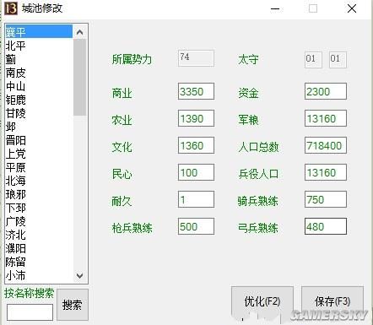Click the 人口总数 field 718400

pyautogui.click(x=326, y=145)
